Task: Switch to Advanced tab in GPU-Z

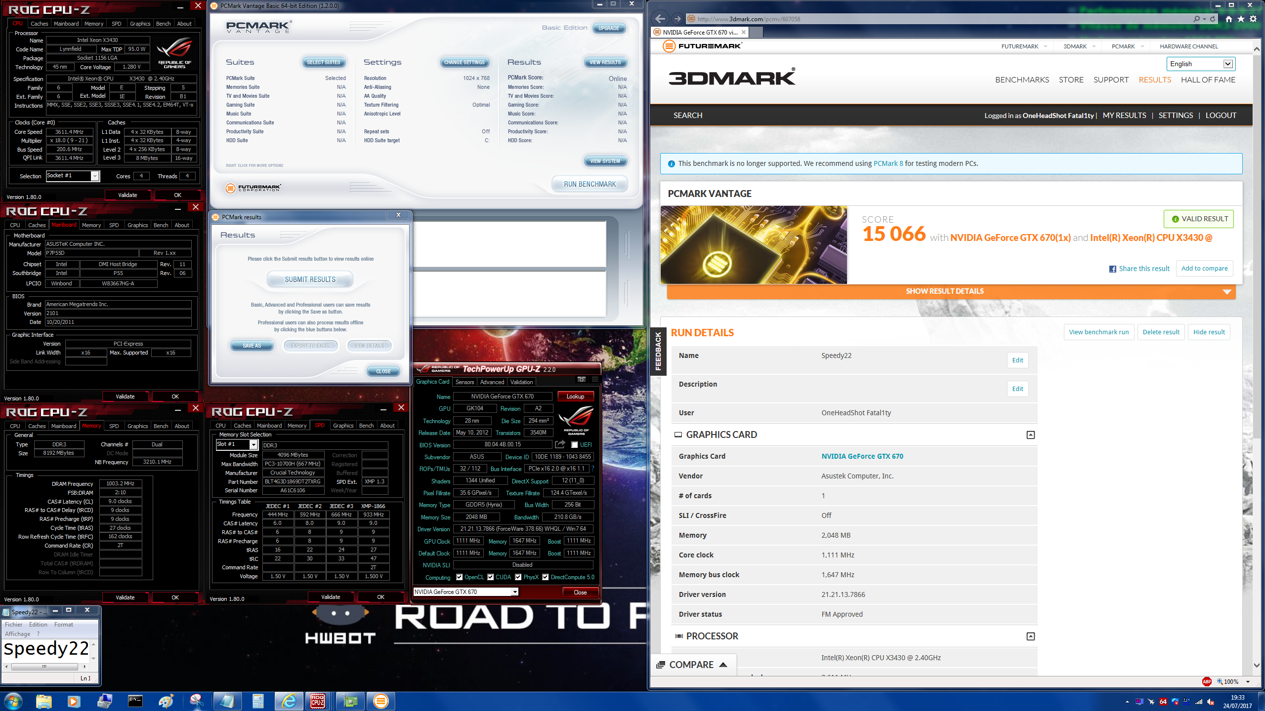Action: tap(492, 382)
